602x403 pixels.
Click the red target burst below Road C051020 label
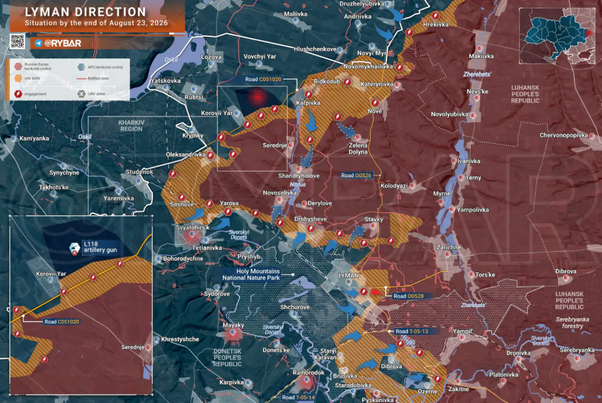[x=257, y=98]
